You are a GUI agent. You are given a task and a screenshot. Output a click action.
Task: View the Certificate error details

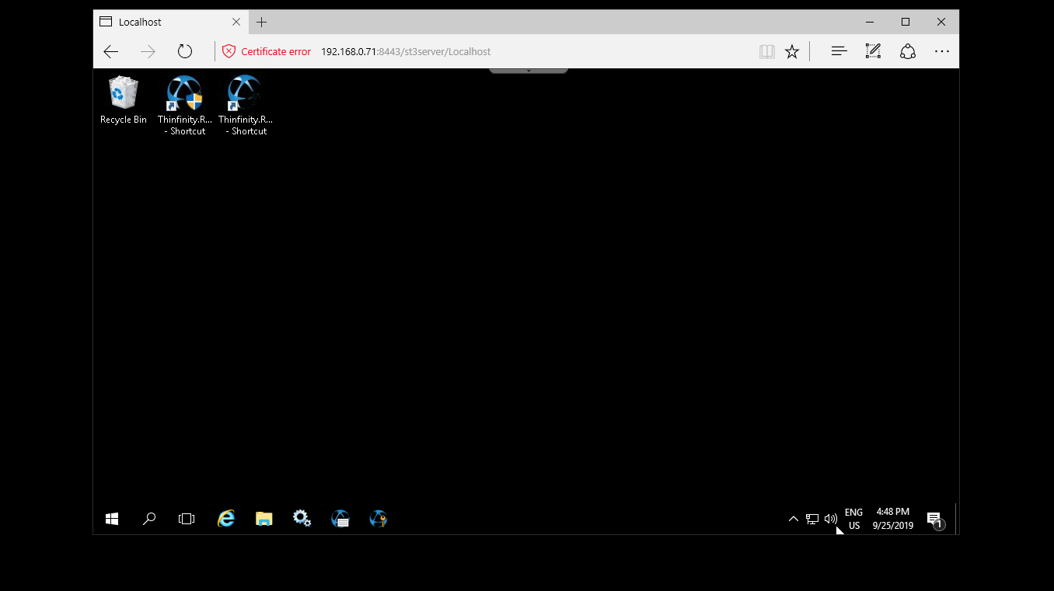pyautogui.click(x=267, y=51)
